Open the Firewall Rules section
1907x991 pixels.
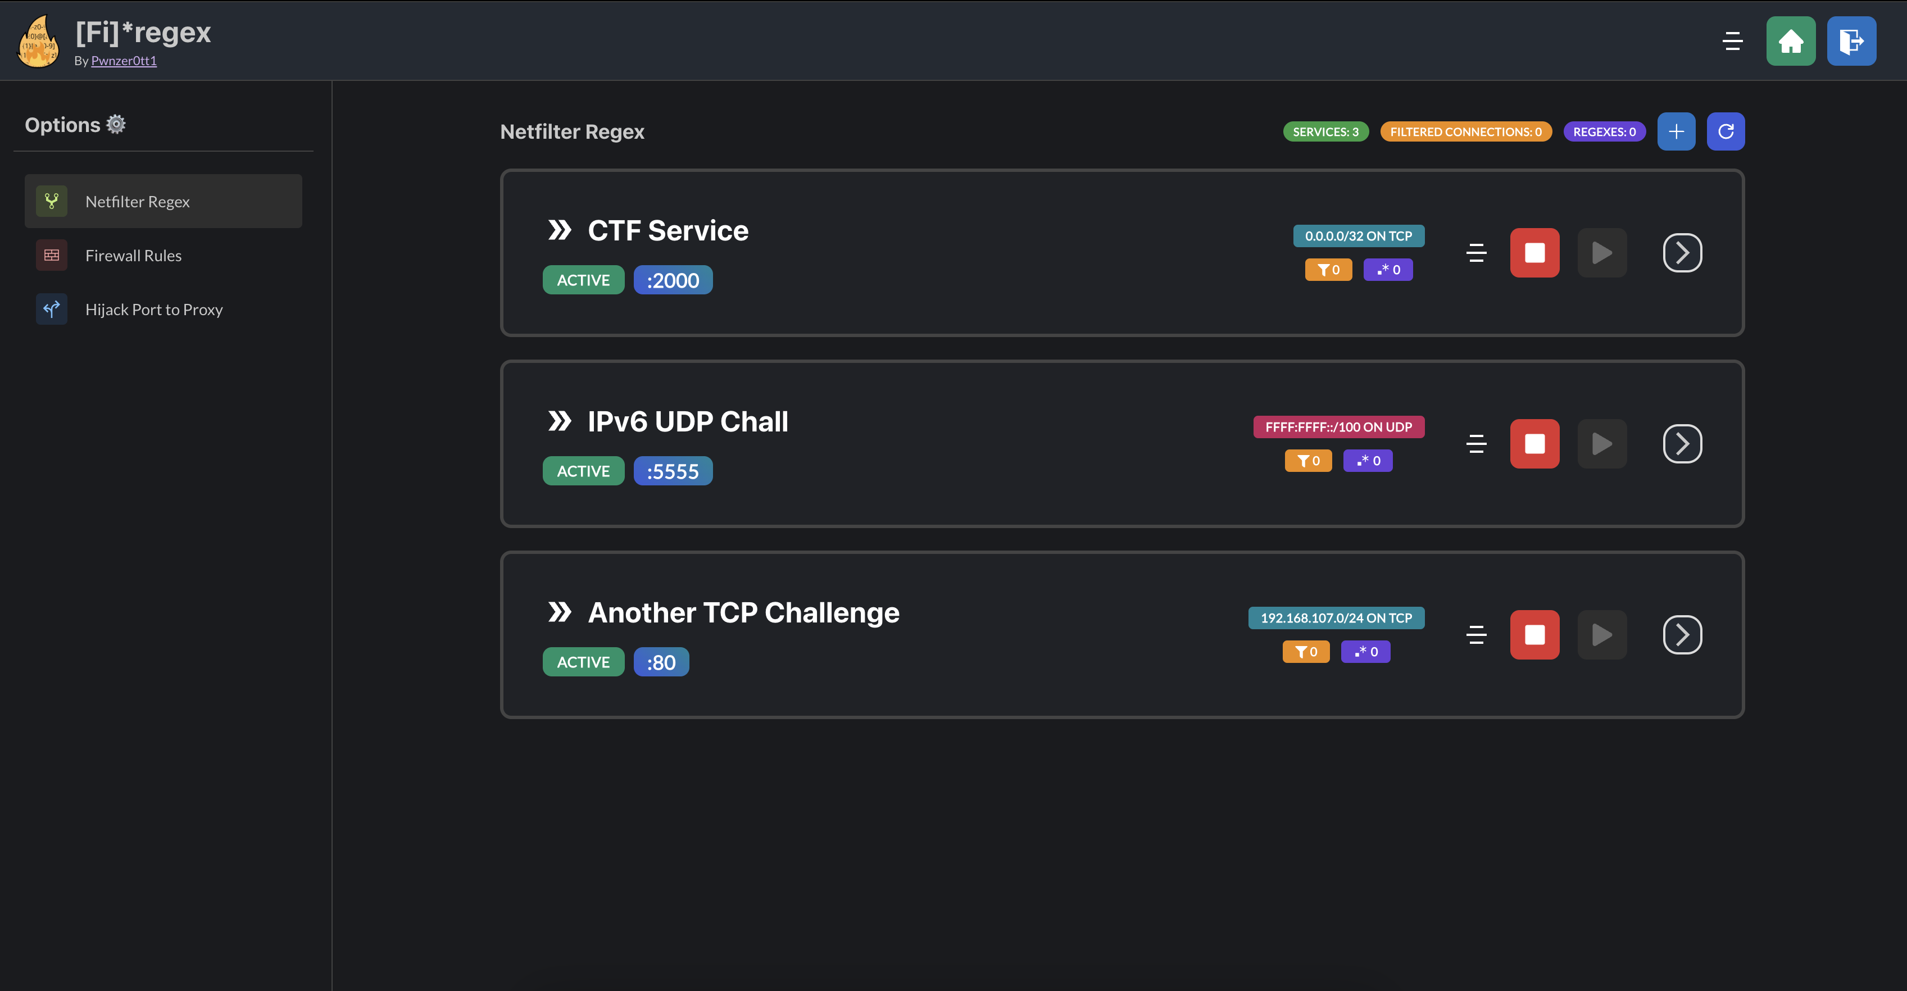(x=133, y=254)
